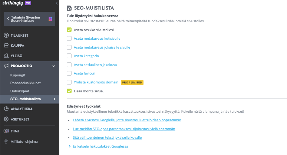Click the PRO / LIMITED badge
The image size is (287, 155).
pos(132,82)
